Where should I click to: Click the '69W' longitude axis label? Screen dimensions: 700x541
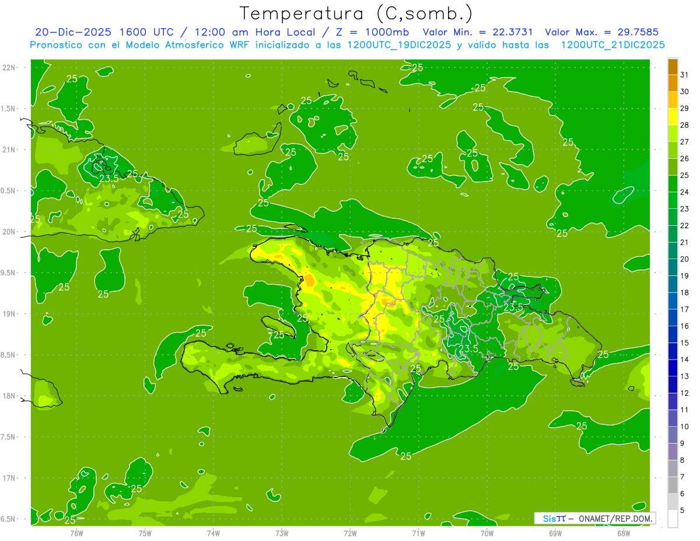pos(555,532)
